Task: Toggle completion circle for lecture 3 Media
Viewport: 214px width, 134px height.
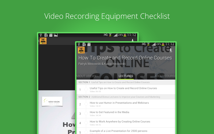Action: point(86,113)
